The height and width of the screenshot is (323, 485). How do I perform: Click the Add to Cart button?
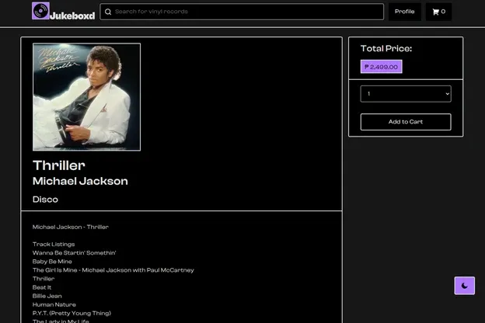(406, 122)
